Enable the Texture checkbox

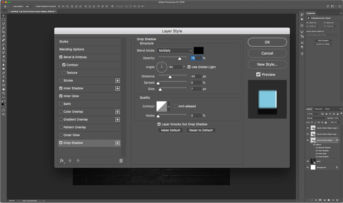pos(64,73)
